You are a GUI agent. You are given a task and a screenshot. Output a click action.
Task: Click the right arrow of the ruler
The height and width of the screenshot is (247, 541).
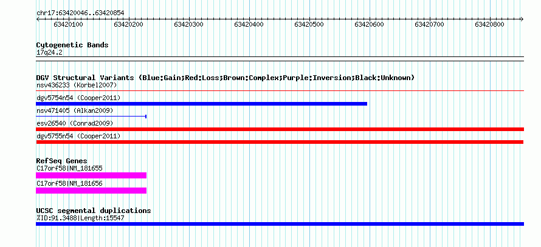(x=522, y=19)
